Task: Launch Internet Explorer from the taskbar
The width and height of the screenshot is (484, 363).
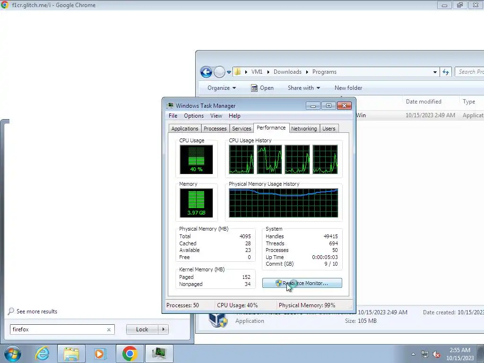Action: click(42, 354)
